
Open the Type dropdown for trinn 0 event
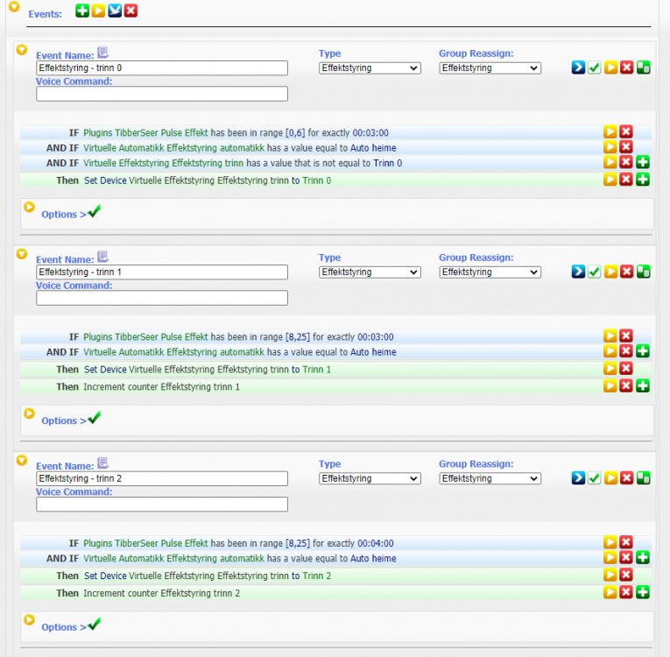click(x=370, y=68)
